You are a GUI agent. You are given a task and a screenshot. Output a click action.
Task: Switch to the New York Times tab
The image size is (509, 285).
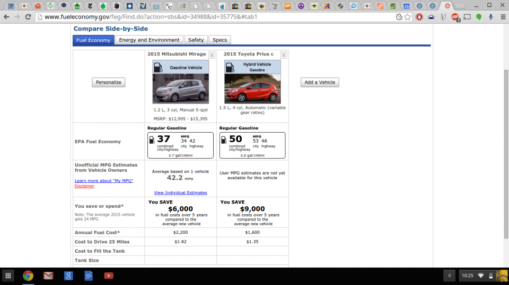click(90, 6)
